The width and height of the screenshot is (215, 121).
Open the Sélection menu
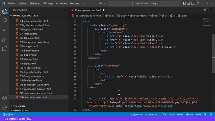click(34, 3)
